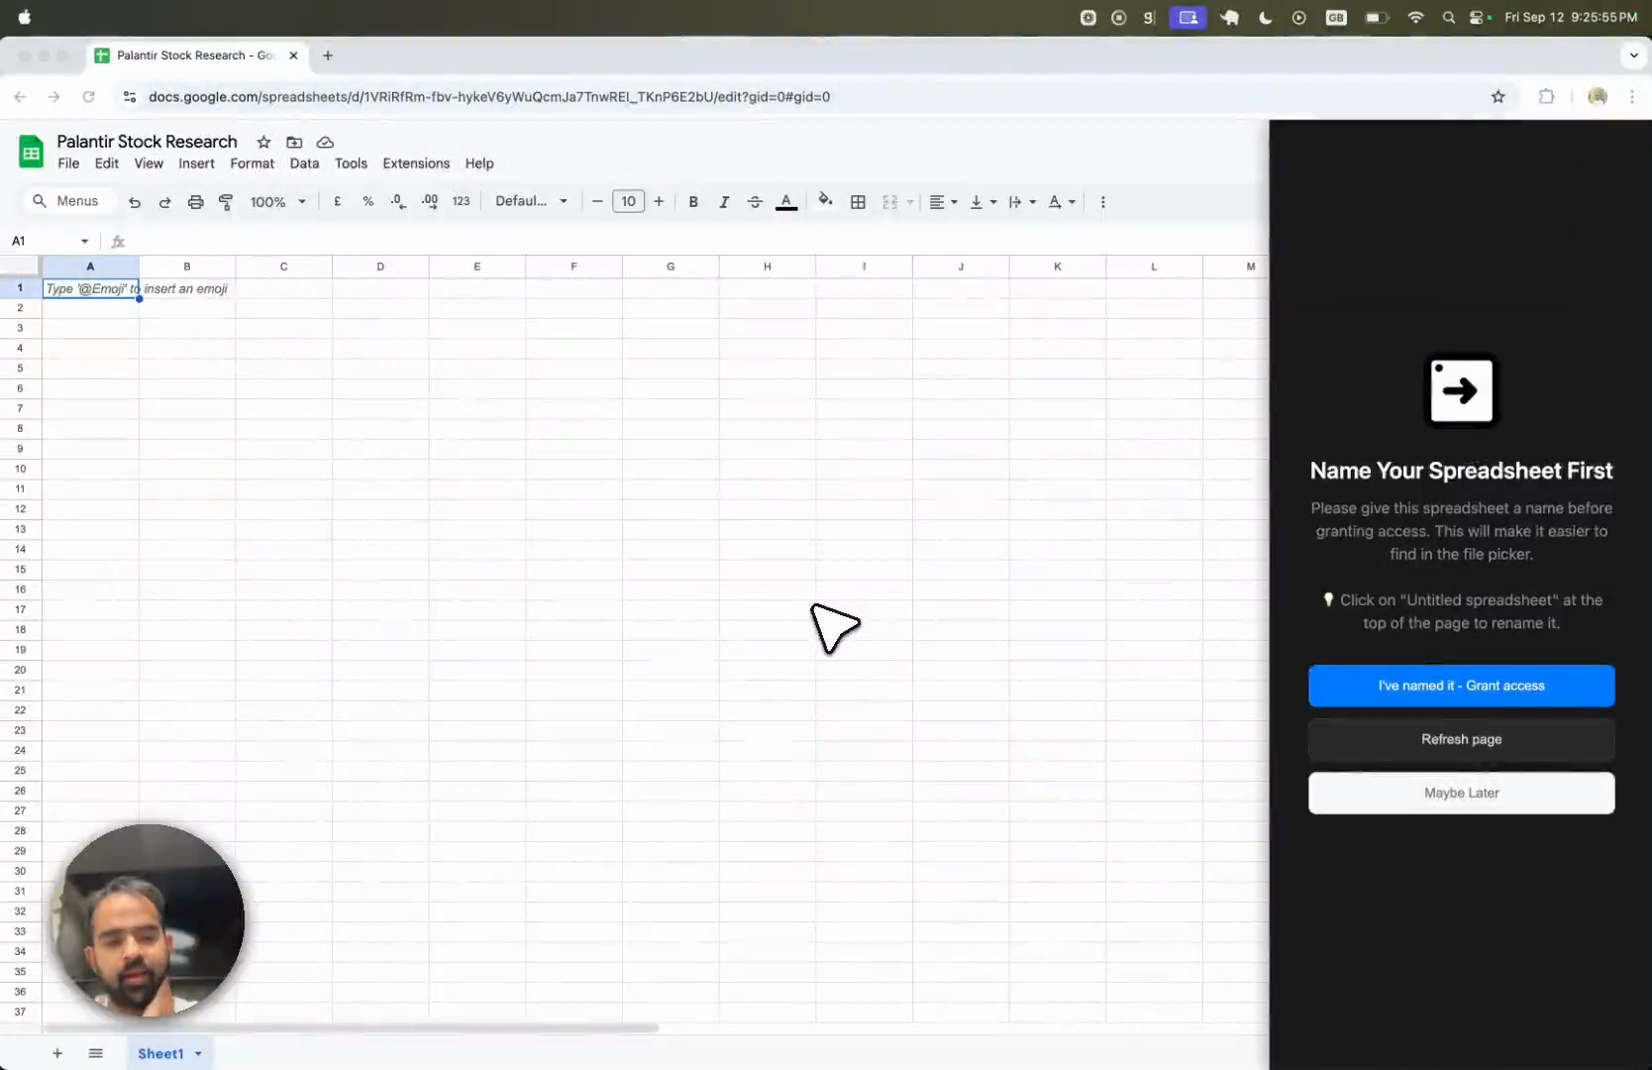Open the Extensions menu
This screenshot has width=1652, height=1070.
coord(416,163)
